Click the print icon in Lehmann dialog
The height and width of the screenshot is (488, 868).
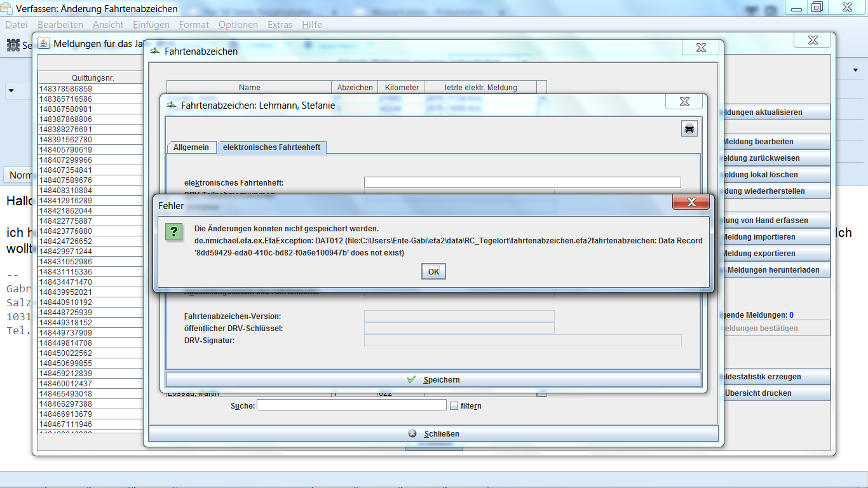point(689,129)
